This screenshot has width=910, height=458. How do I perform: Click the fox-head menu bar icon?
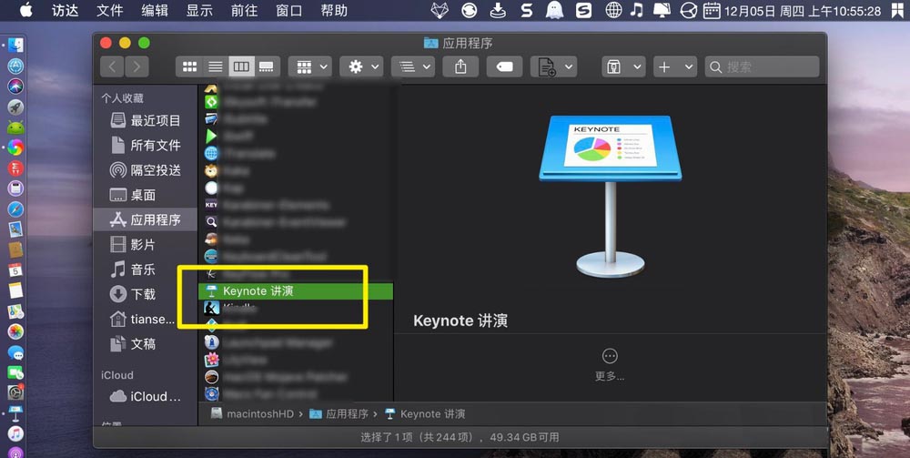440,10
